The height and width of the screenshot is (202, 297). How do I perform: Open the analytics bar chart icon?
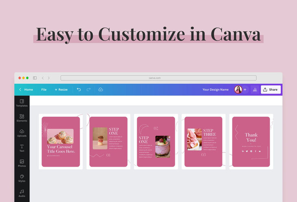(x=255, y=89)
